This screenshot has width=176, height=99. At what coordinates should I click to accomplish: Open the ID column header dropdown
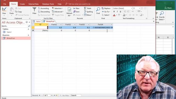pyautogui.click(x=47, y=24)
